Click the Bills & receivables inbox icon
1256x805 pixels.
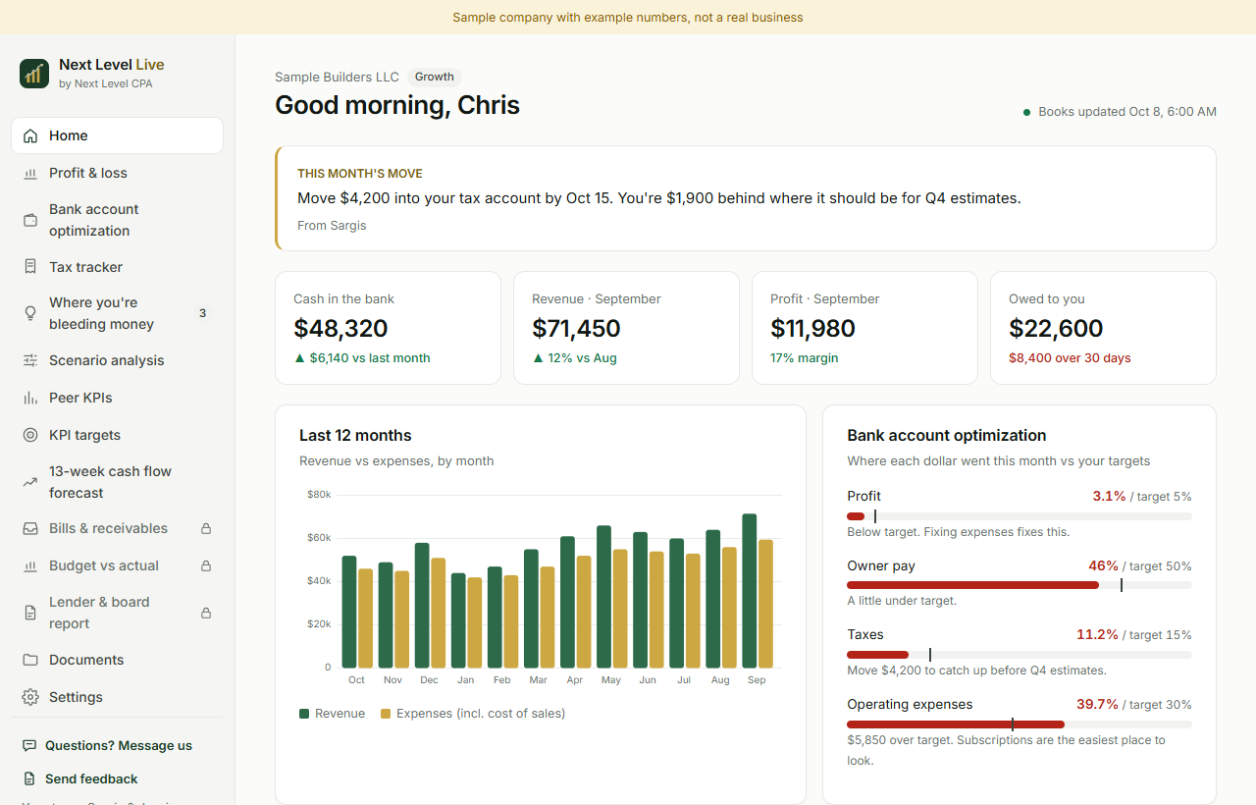click(30, 528)
